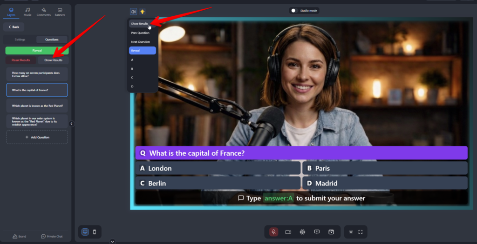Switch to desktop landscape layout
This screenshot has height=244, width=477.
(85, 232)
